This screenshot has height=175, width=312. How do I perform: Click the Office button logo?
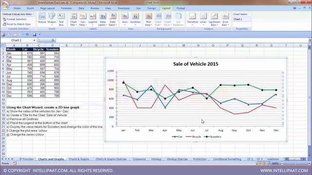[5, 5]
